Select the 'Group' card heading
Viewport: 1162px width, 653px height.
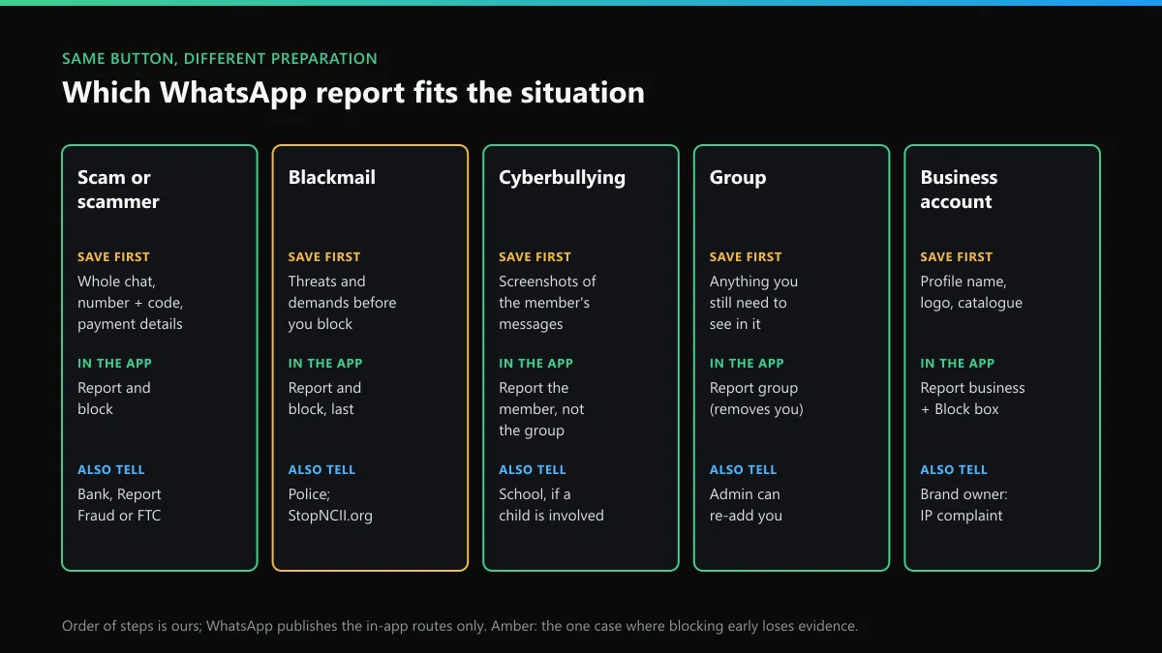click(x=738, y=178)
